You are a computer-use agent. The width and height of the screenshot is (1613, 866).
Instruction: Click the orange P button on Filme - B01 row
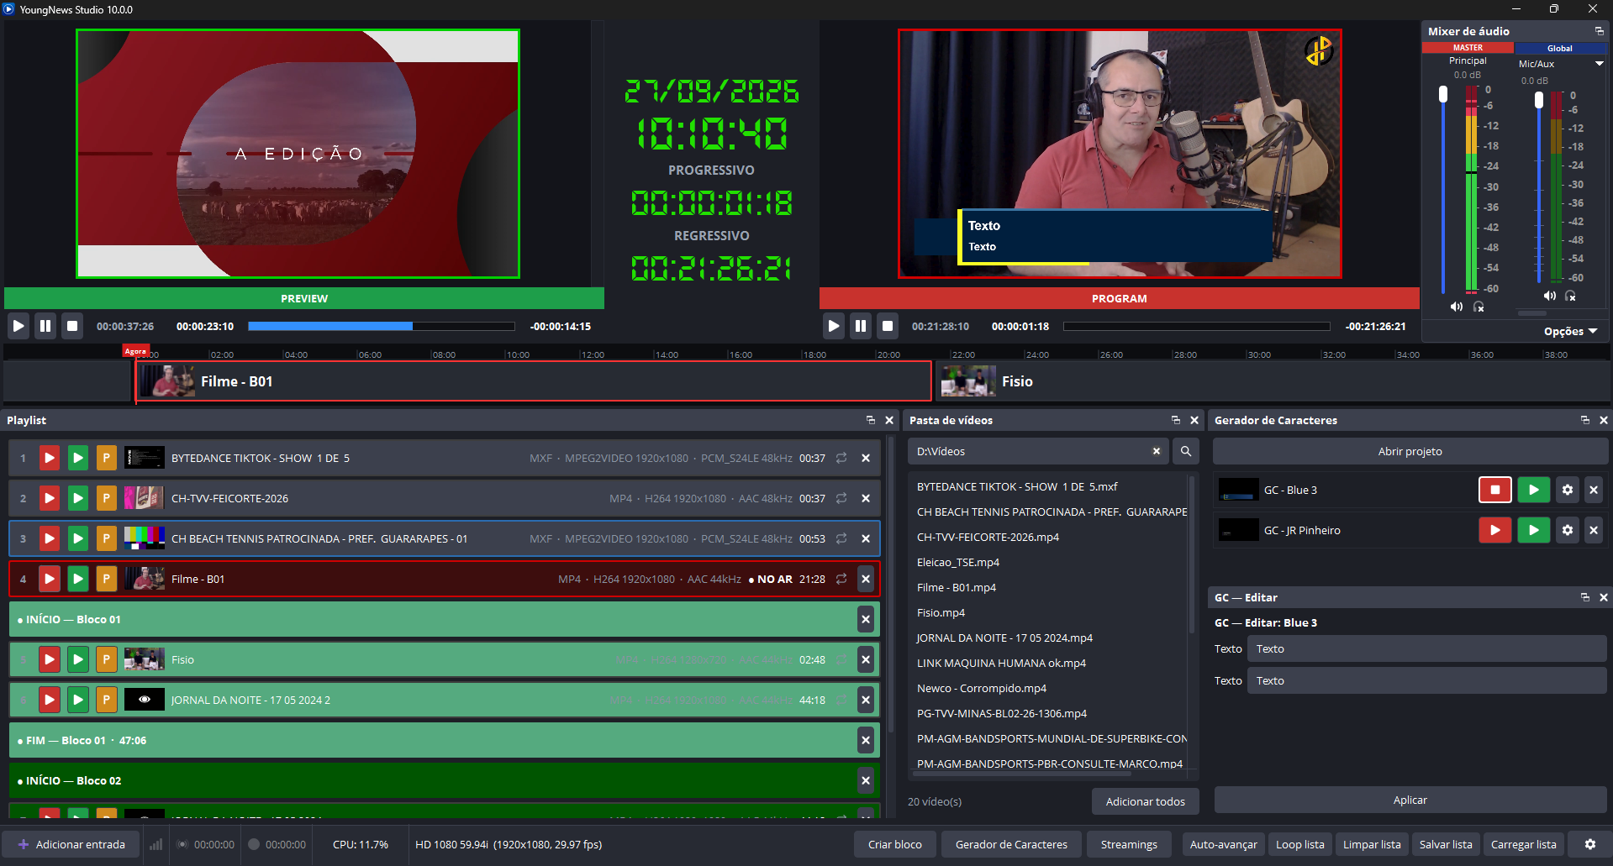tap(106, 579)
